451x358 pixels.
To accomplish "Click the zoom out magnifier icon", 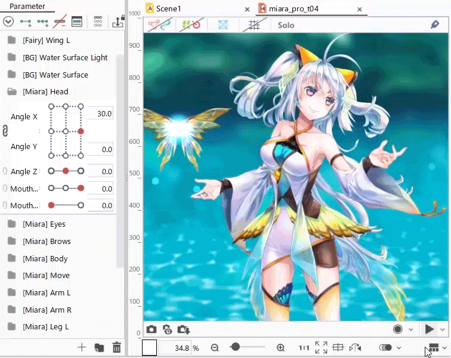I will (x=215, y=348).
